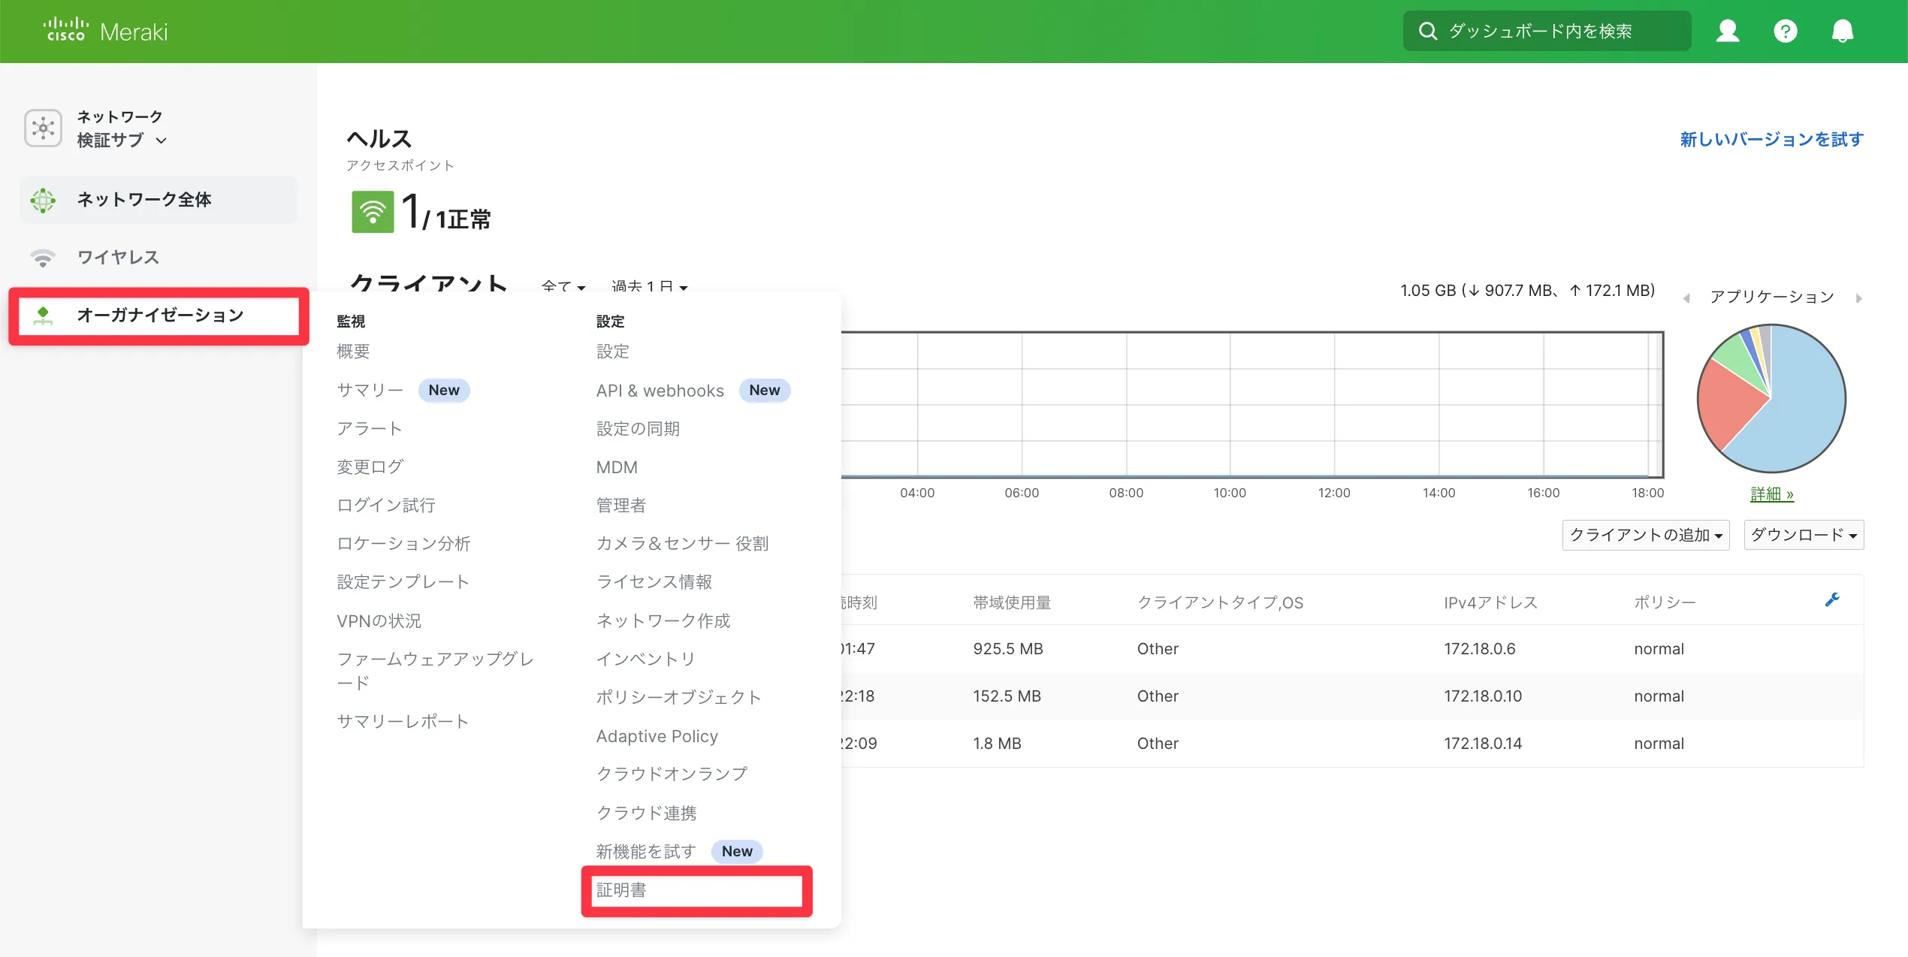1908x957 pixels.
Task: Open 新機能を試す menu item
Action: 646,851
